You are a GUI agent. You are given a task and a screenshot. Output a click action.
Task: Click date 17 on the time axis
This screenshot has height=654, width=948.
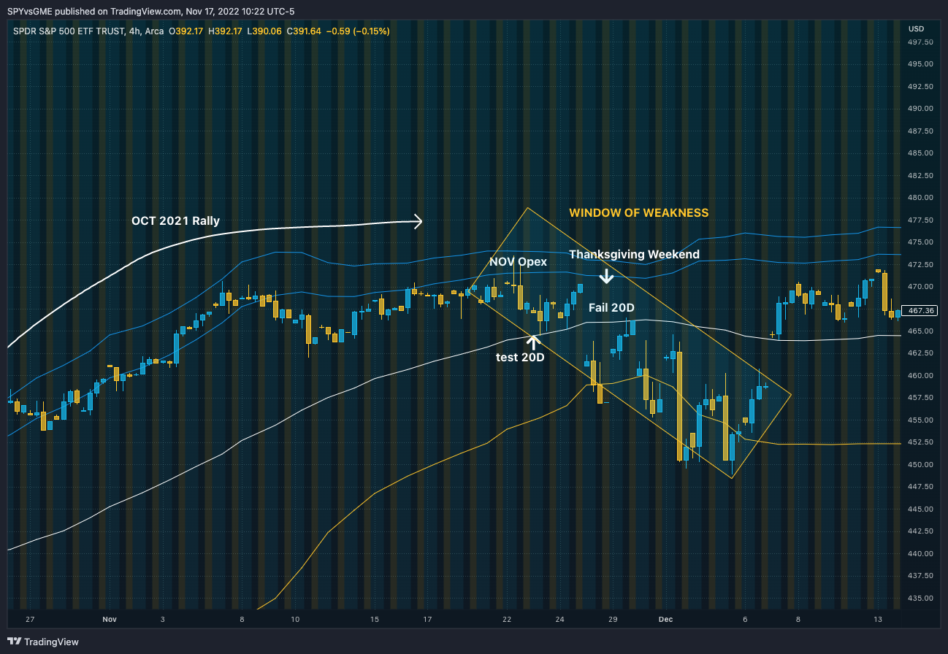coord(427,620)
